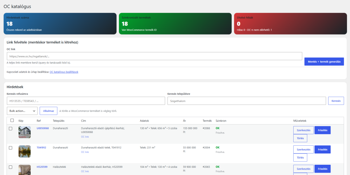Open the OC katalógus beállítások link
Image resolution: width=350 pixels, height=175 pixels.
pos(64,72)
